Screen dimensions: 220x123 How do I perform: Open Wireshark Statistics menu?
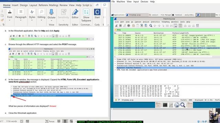point(155,22)
